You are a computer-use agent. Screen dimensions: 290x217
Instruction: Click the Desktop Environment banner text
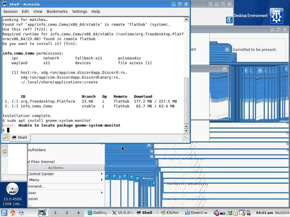pos(251,16)
